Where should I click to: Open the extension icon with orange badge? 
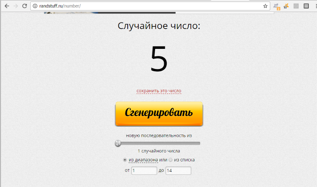coord(276,6)
